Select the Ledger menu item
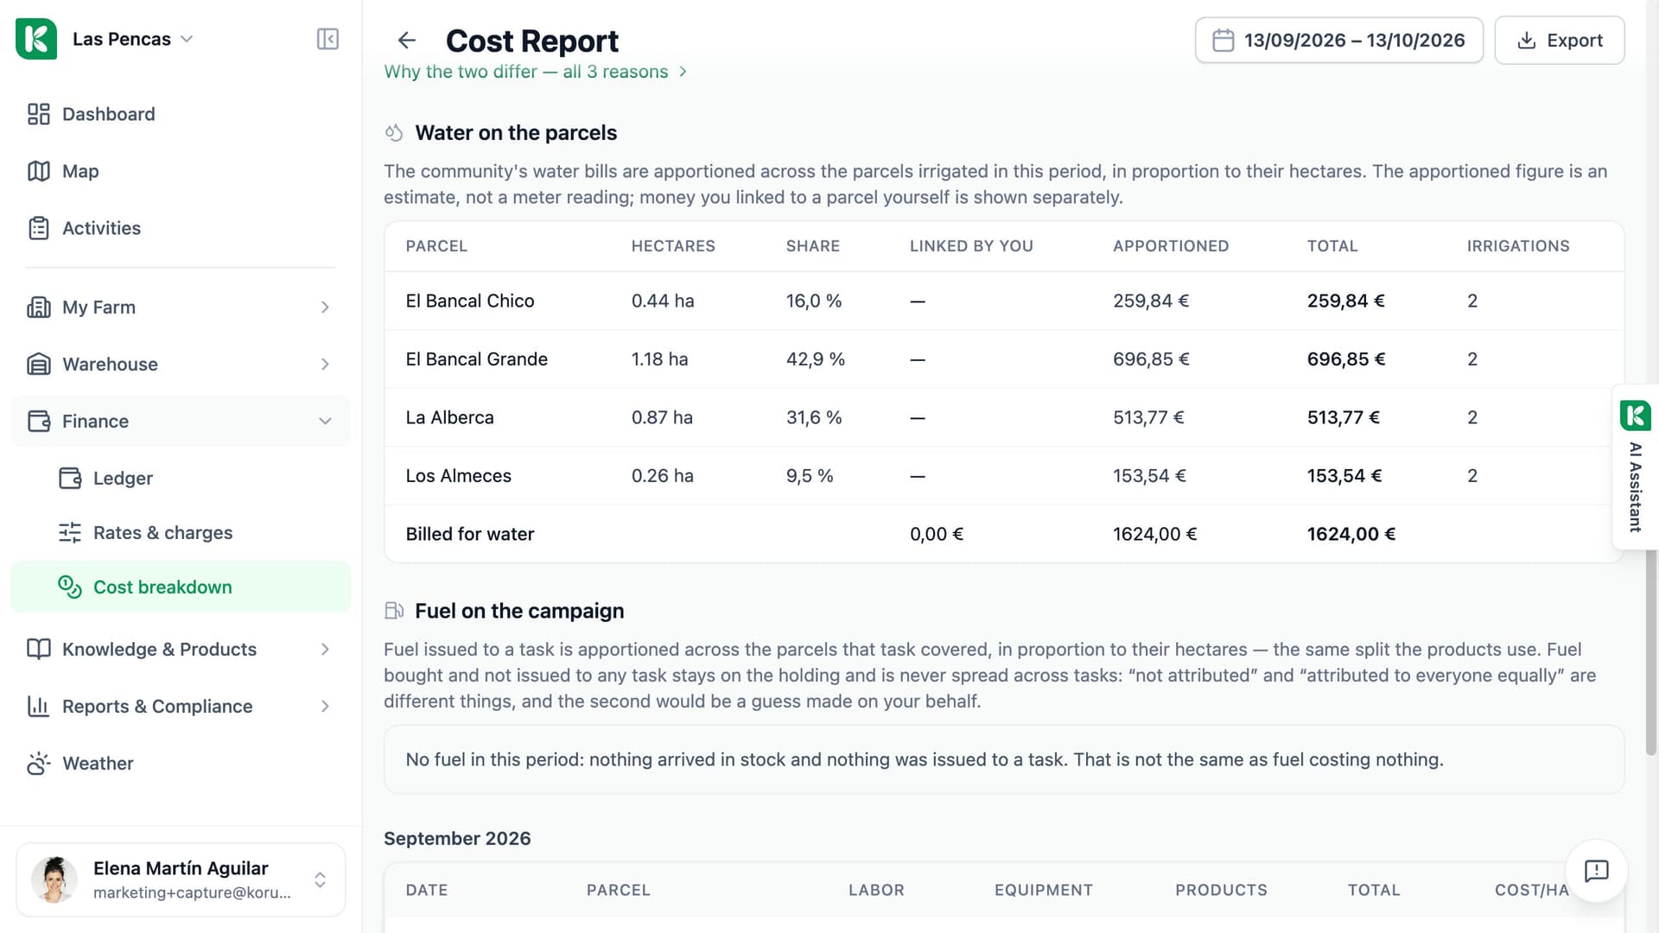The width and height of the screenshot is (1659, 933). tap(181, 478)
